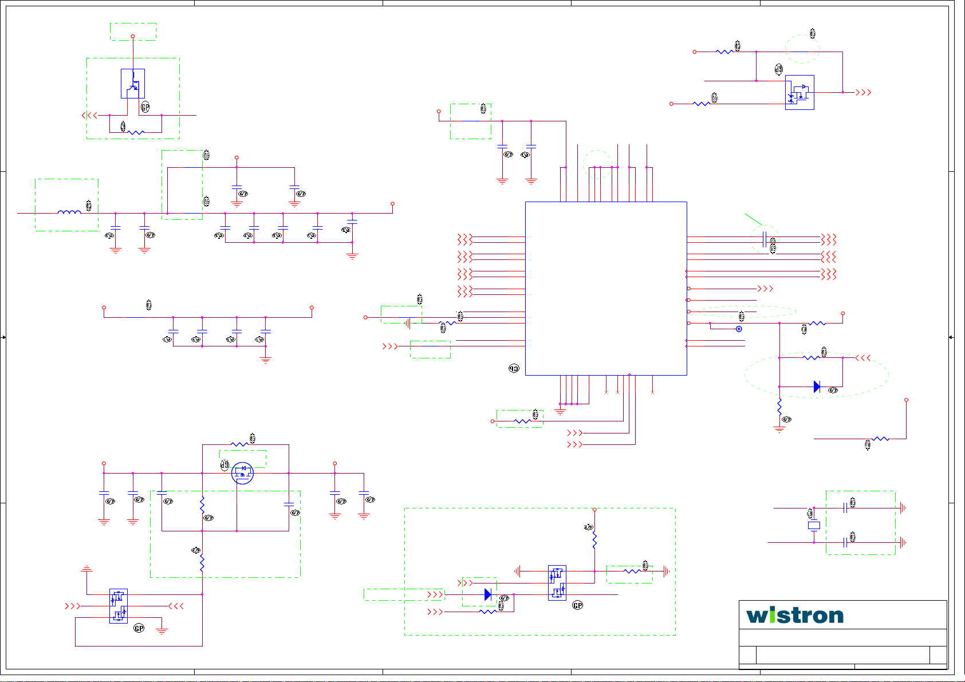This screenshot has width=965, height=682.
Task: Click the ground symbol directly under the IC
Action: [x=560, y=411]
